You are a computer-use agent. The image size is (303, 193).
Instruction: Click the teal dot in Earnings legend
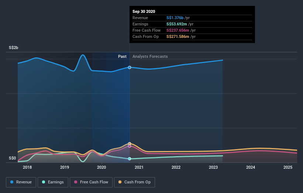coord(44,182)
